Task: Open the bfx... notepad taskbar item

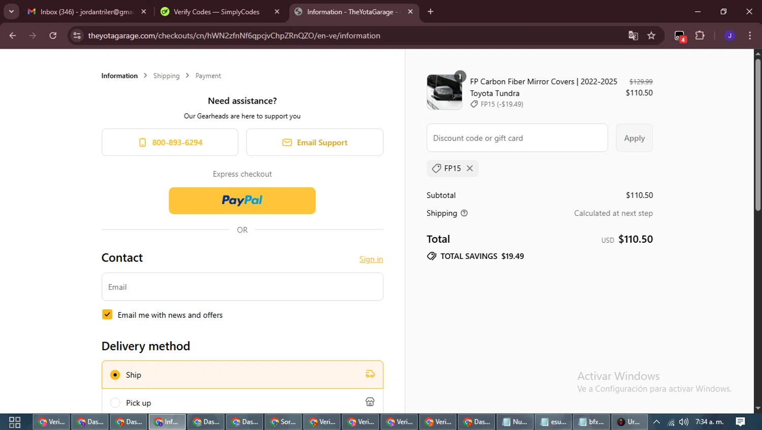Action: click(x=591, y=422)
